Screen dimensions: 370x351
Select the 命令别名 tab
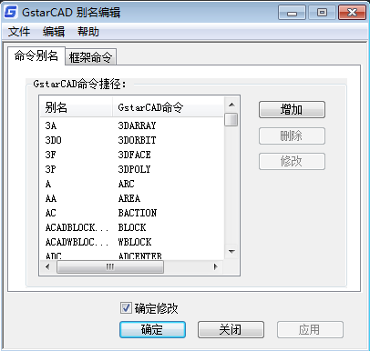point(36,55)
